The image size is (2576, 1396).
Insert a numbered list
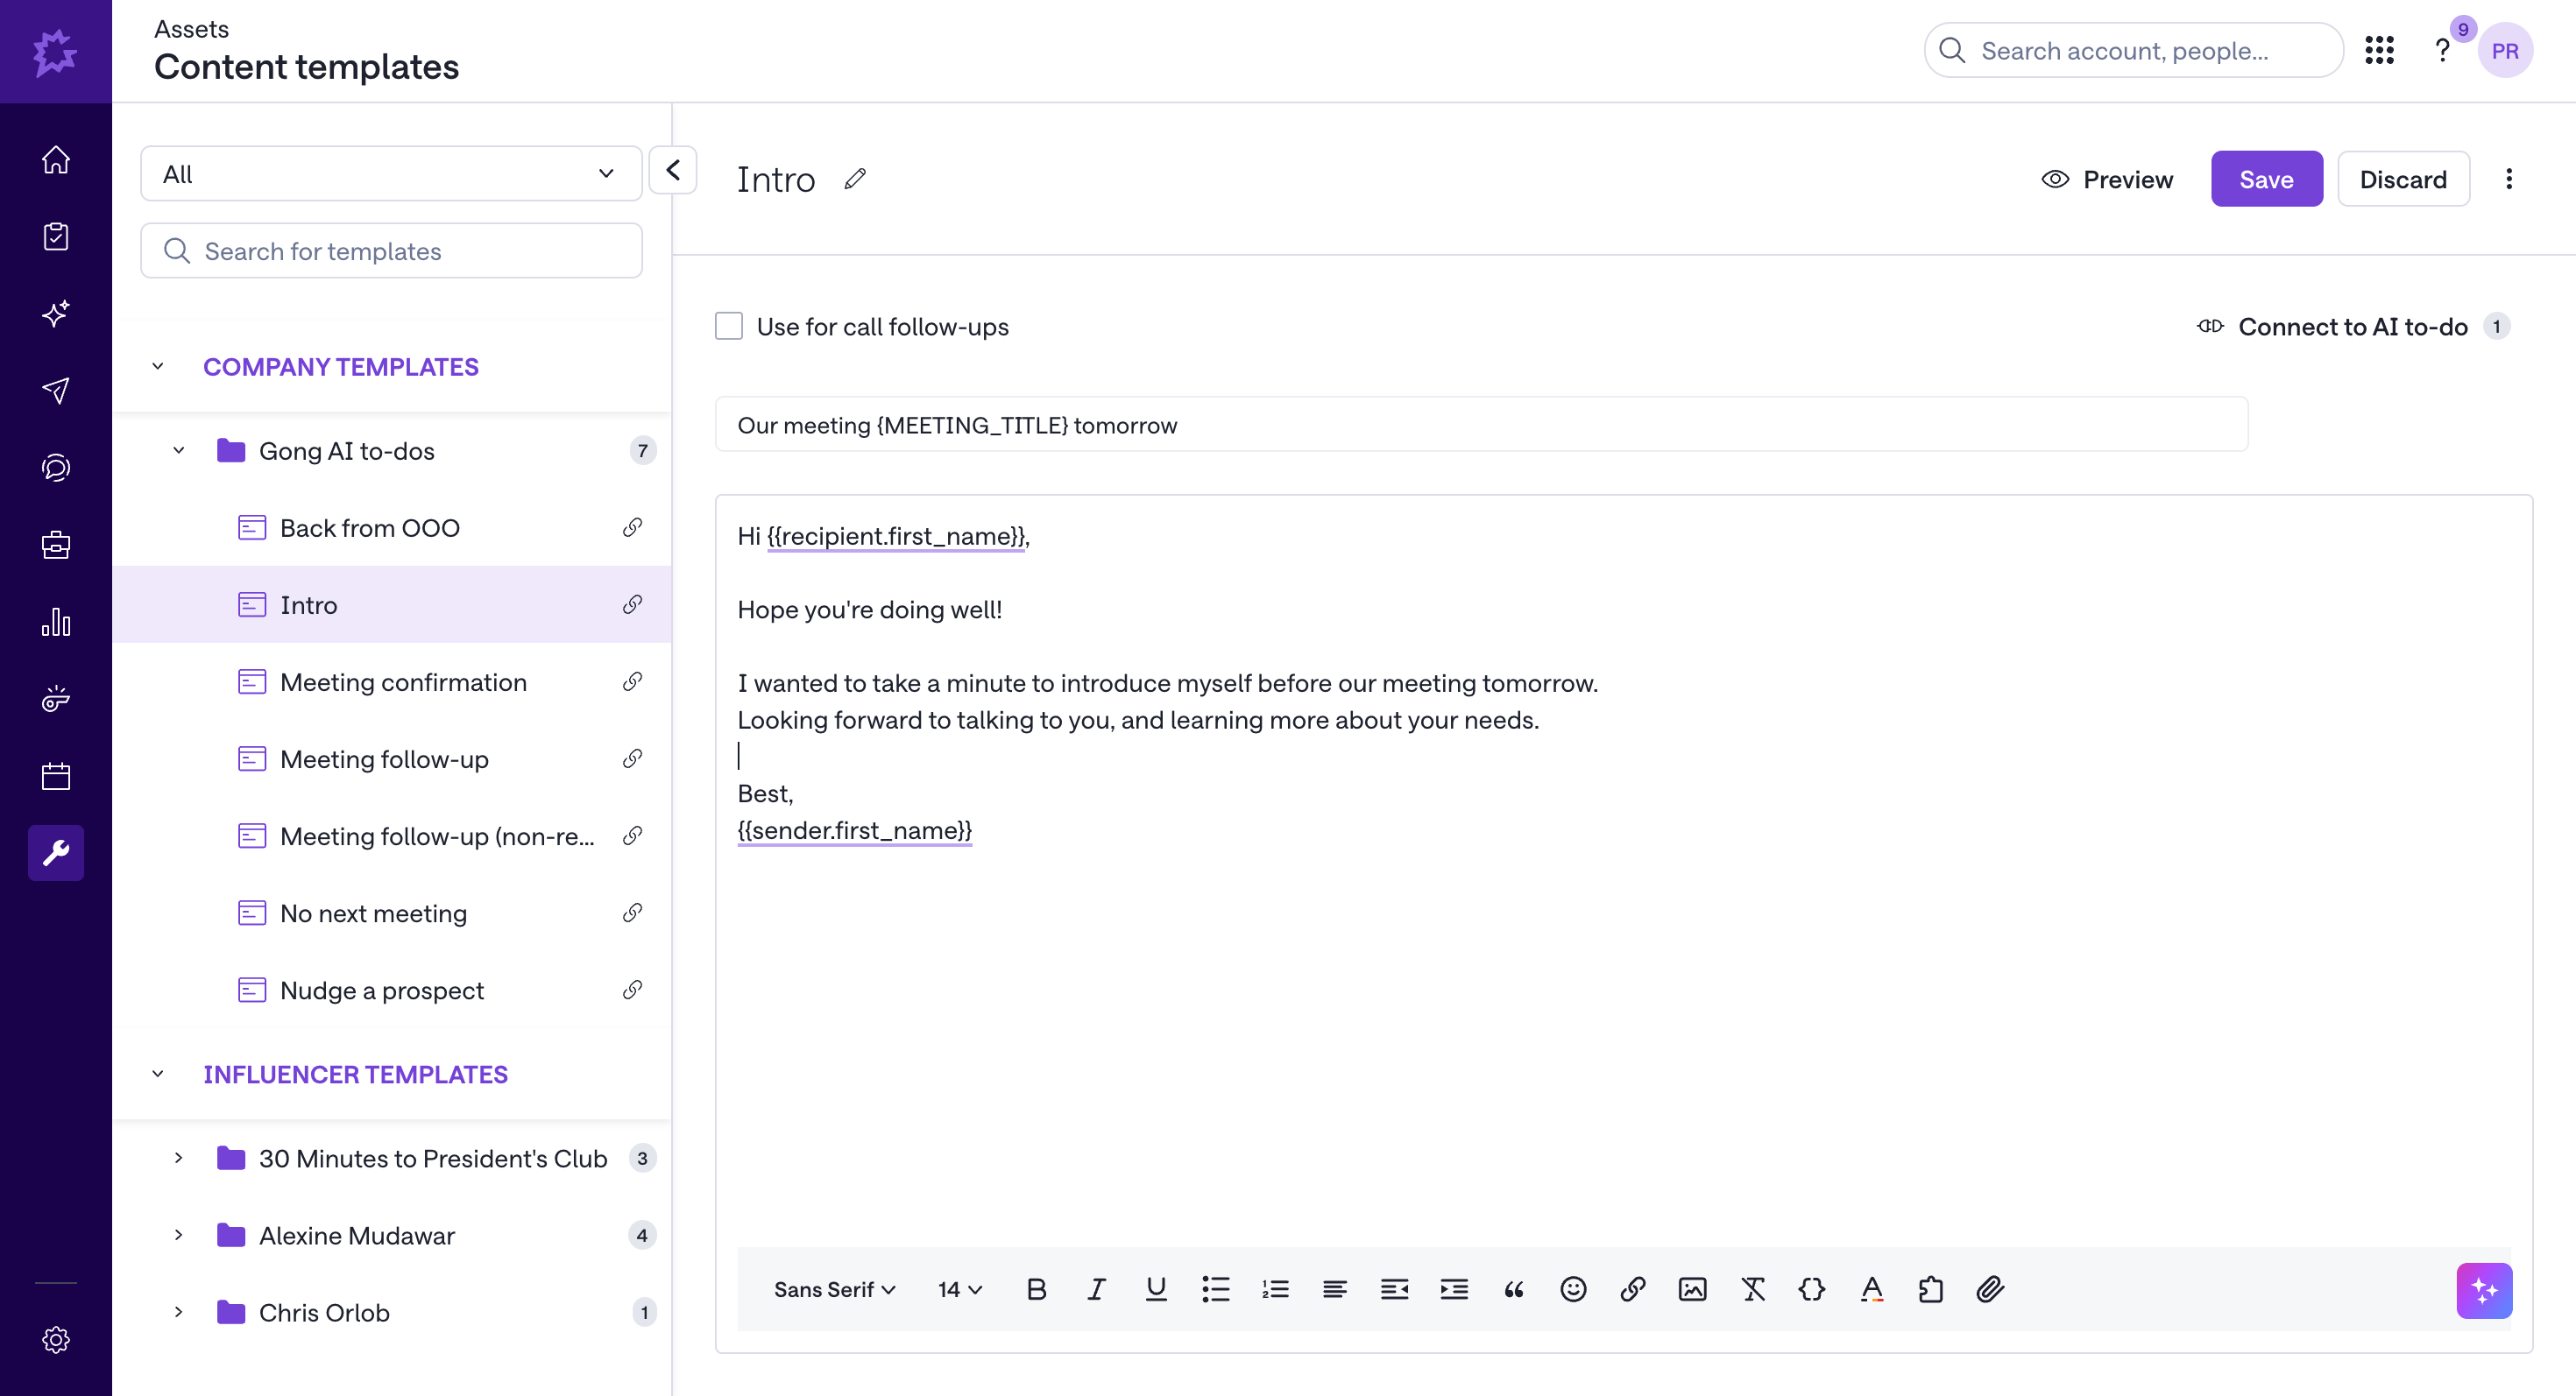(x=1275, y=1289)
